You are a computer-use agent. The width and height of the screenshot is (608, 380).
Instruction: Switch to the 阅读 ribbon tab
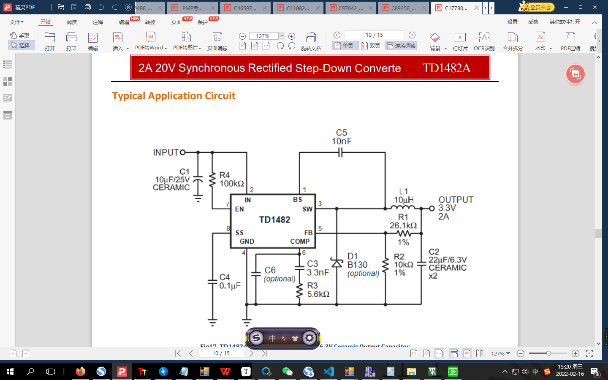click(x=72, y=22)
